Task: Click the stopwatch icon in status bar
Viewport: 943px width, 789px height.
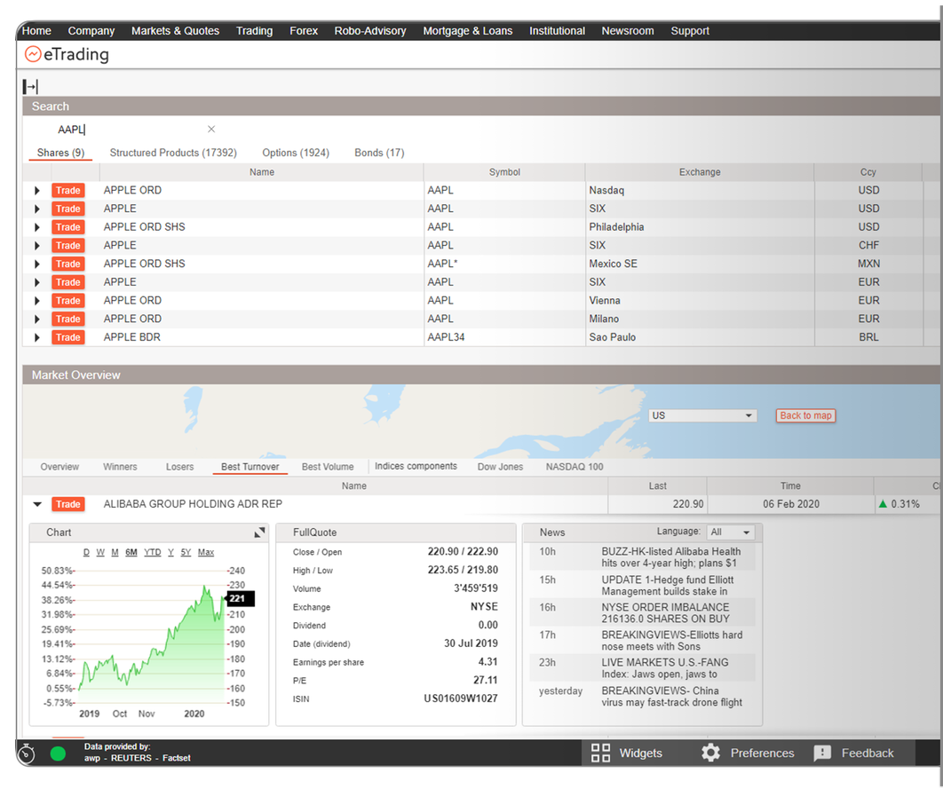Action: (27, 753)
